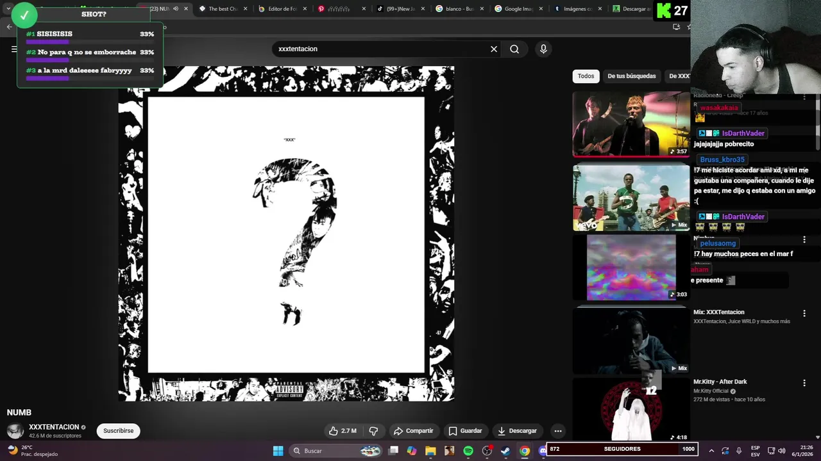Open Task View on taskbar
Screen dimensions: 821x461
coord(394,451)
